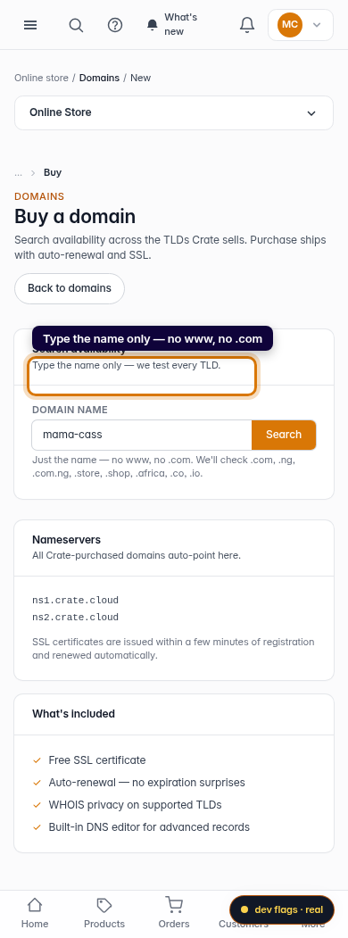Click the What's included heading
Viewport: 348px width, 938px height.
73,714
